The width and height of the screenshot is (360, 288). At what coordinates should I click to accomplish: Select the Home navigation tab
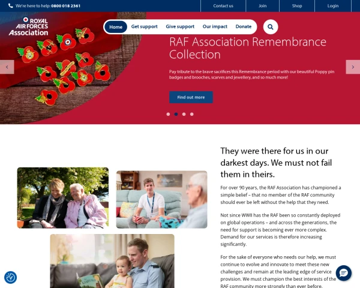(x=116, y=27)
